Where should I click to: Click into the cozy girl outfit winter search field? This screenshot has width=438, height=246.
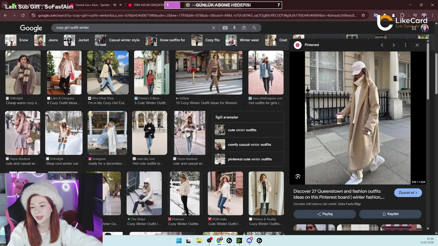pyautogui.click(x=132, y=28)
